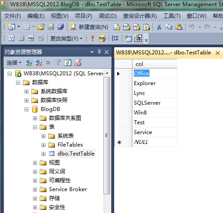Click the 新建查询(N) button
The image size is (223, 213).
coord(89,27)
